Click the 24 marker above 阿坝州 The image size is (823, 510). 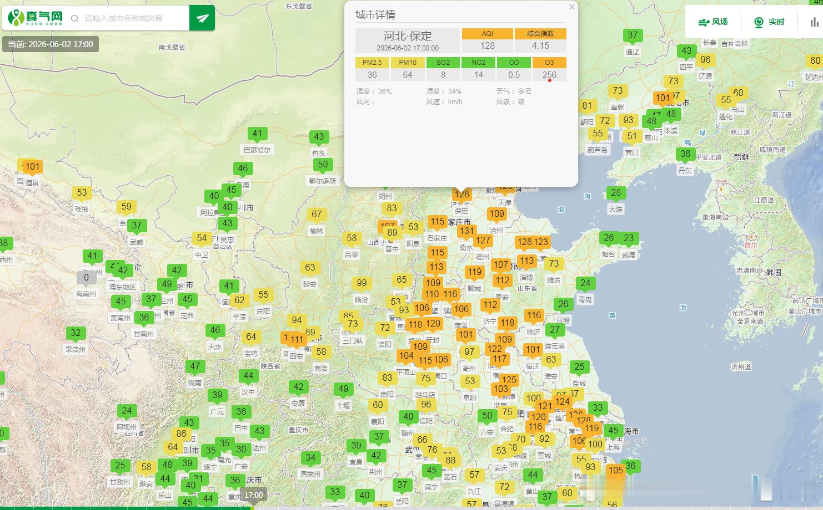tap(127, 411)
